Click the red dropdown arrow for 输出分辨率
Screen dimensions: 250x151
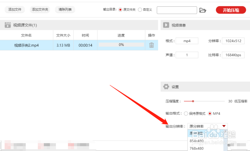[x=224, y=126]
